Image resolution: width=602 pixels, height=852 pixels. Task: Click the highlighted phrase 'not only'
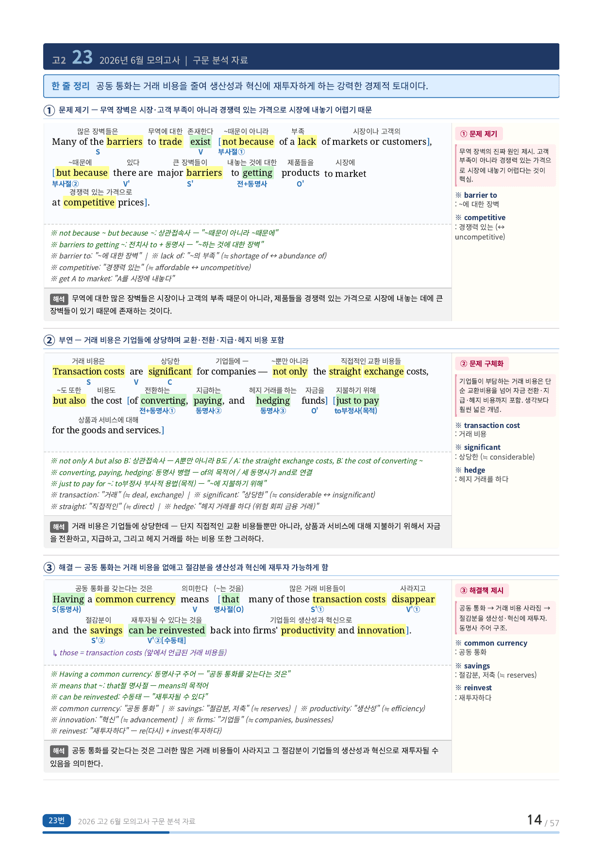pyautogui.click(x=290, y=372)
